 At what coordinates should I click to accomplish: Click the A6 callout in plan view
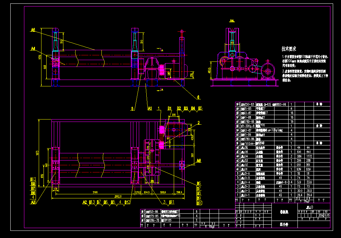199,160
